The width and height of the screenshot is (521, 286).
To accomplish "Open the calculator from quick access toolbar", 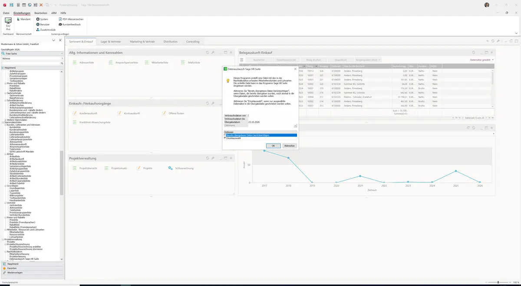I will [x=18, y=5].
